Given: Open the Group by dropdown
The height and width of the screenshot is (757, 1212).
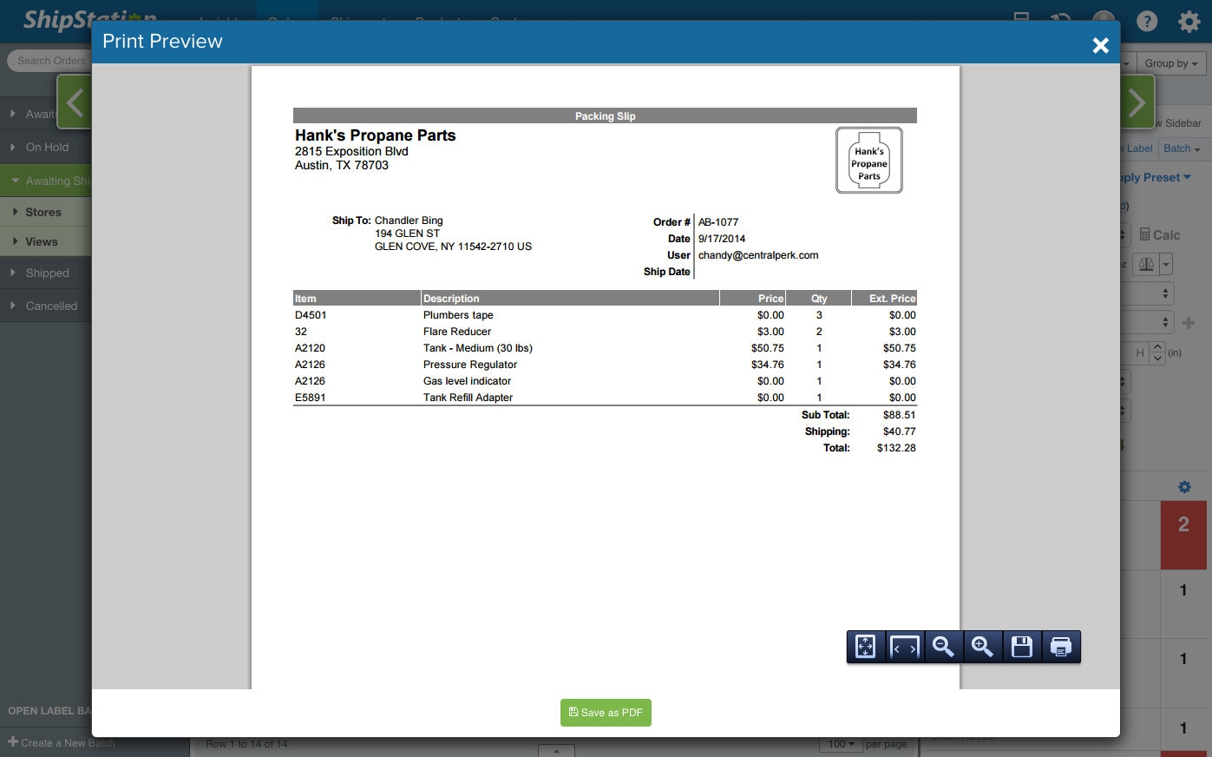Looking at the screenshot, I should click(1170, 63).
